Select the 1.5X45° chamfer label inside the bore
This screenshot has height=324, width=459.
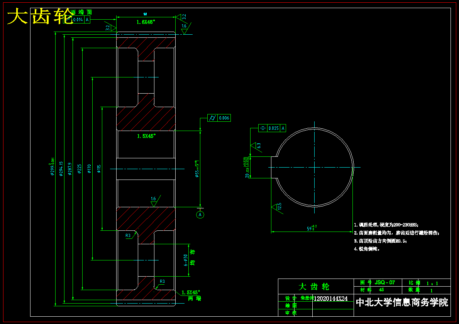click(x=146, y=136)
